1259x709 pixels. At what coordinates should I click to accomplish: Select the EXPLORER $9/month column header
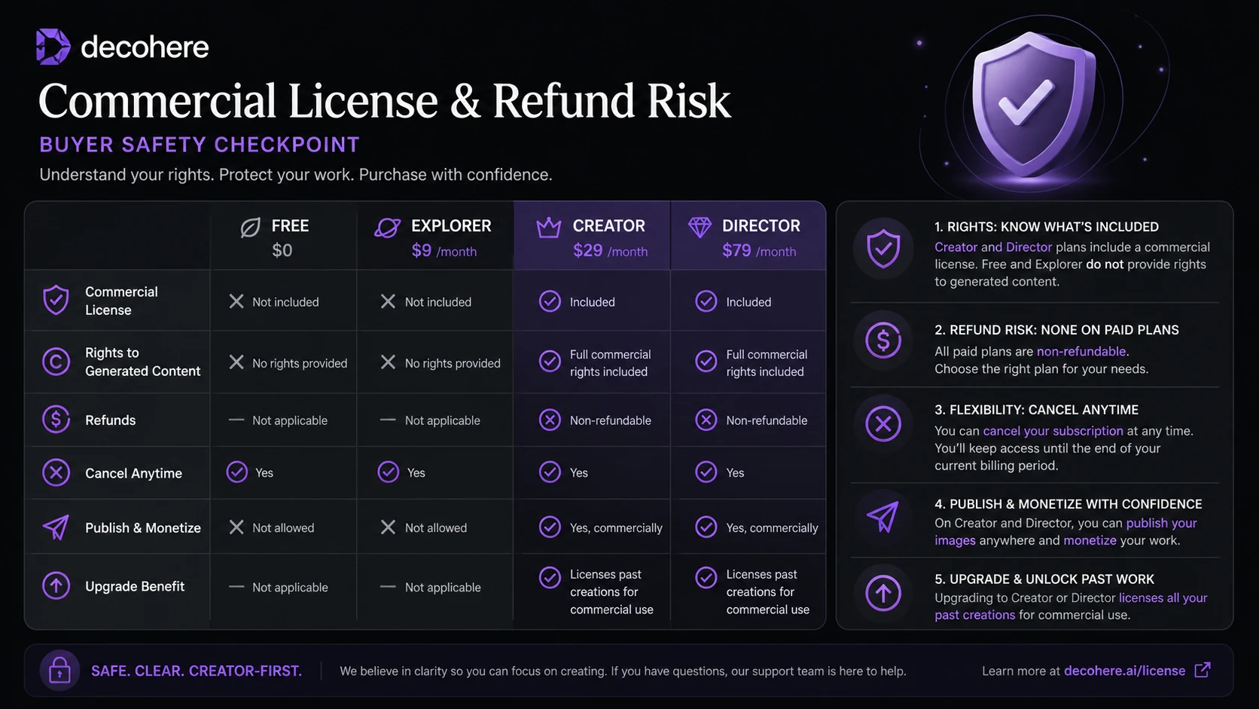(x=435, y=237)
